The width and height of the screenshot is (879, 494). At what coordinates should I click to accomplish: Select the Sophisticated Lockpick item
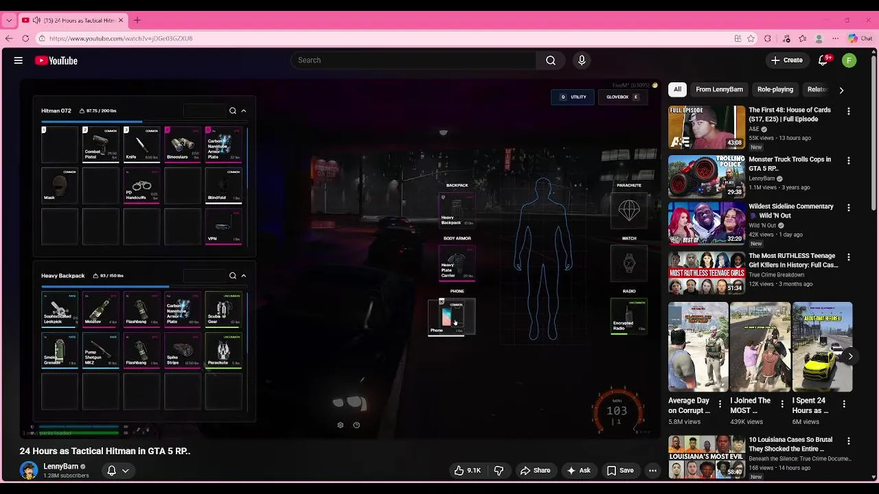tap(60, 309)
